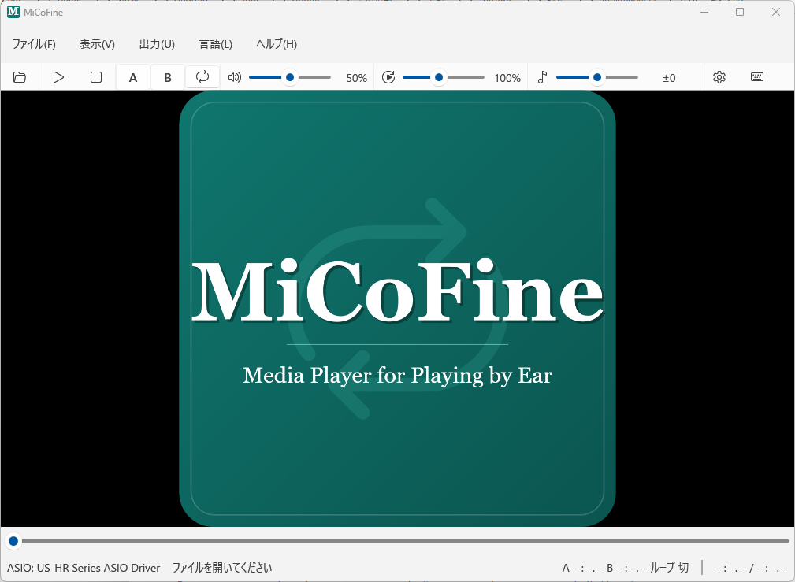
Task: Open the ヘルプ(H) menu
Action: pos(277,44)
